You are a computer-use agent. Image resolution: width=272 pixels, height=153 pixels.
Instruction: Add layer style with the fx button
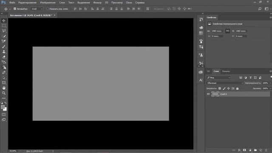click(239, 150)
